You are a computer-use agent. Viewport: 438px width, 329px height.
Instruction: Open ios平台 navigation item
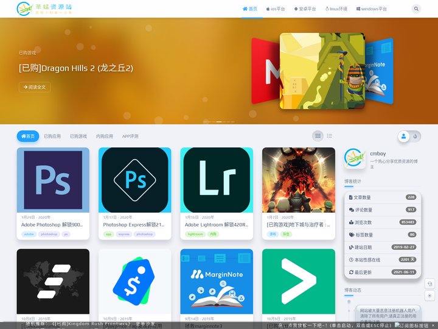pyautogui.click(x=276, y=9)
